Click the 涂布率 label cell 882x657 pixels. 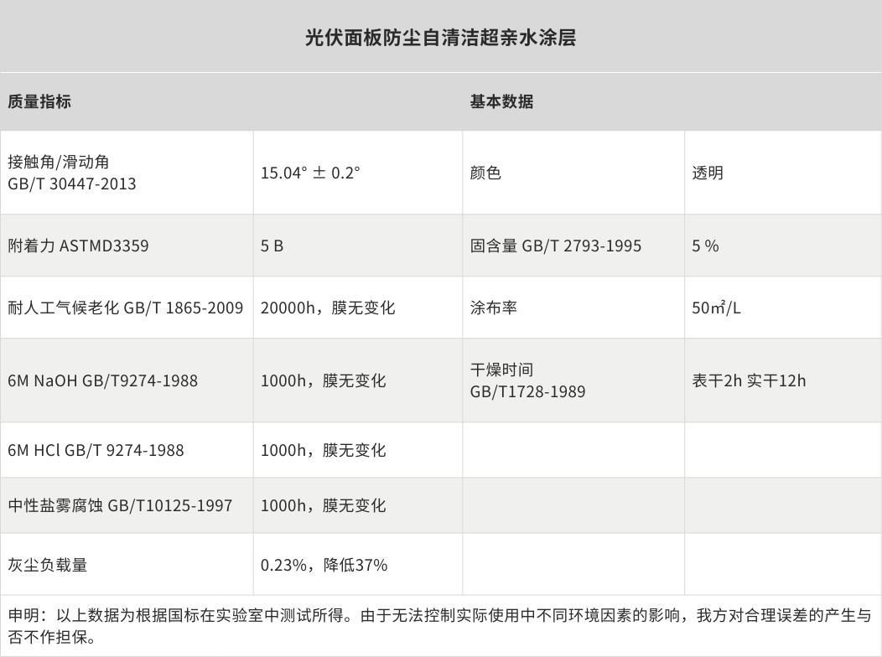(493, 308)
